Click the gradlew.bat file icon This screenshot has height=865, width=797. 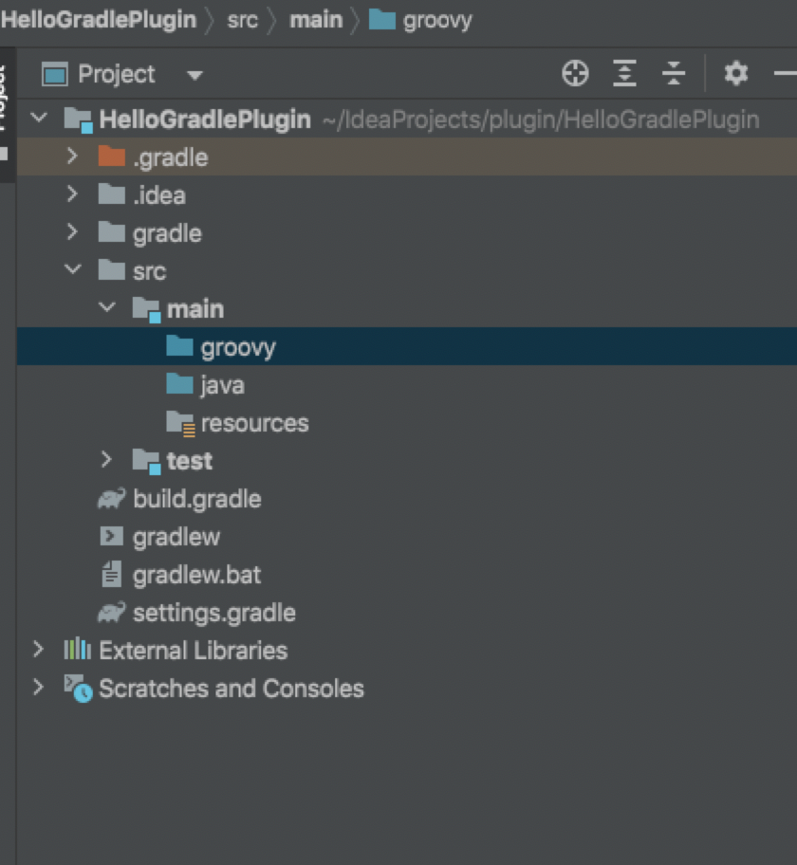[x=112, y=574]
